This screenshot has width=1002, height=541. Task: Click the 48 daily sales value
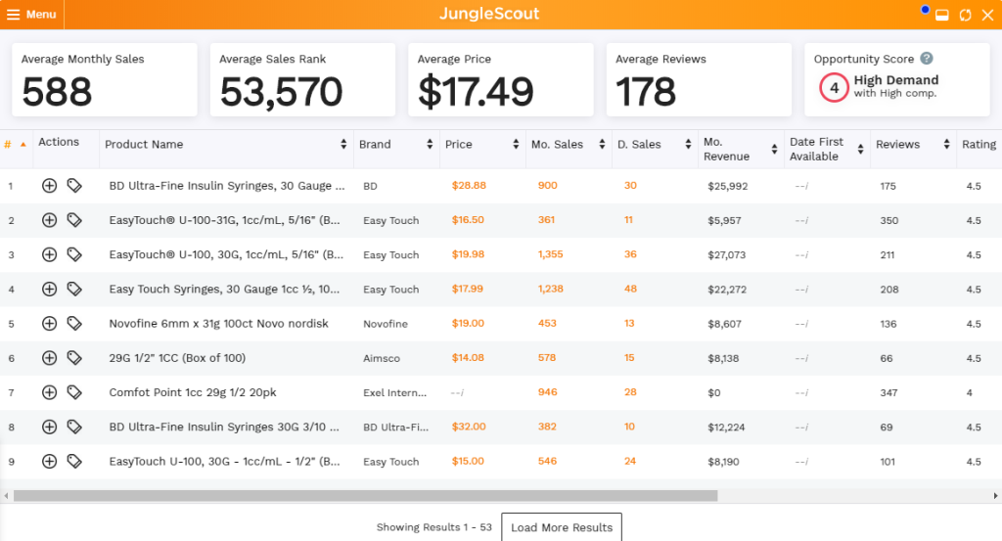click(x=630, y=289)
